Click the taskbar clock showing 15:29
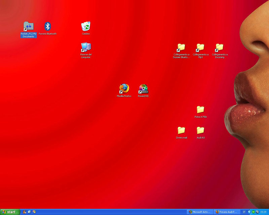Viewport: 269px width, 215px height. coord(264,212)
